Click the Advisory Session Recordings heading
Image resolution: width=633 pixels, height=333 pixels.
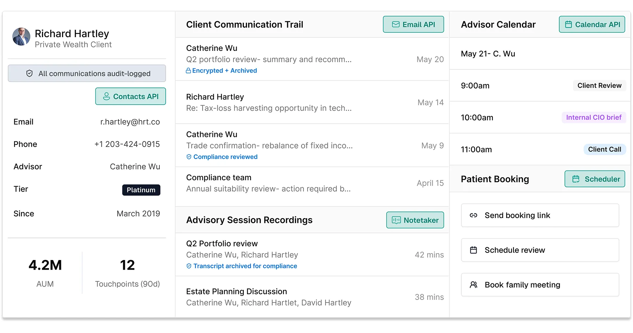[249, 220]
